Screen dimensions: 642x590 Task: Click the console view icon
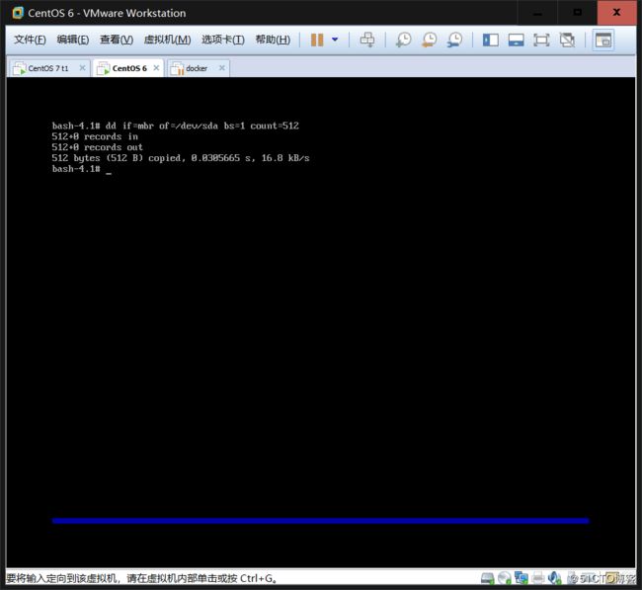[602, 40]
